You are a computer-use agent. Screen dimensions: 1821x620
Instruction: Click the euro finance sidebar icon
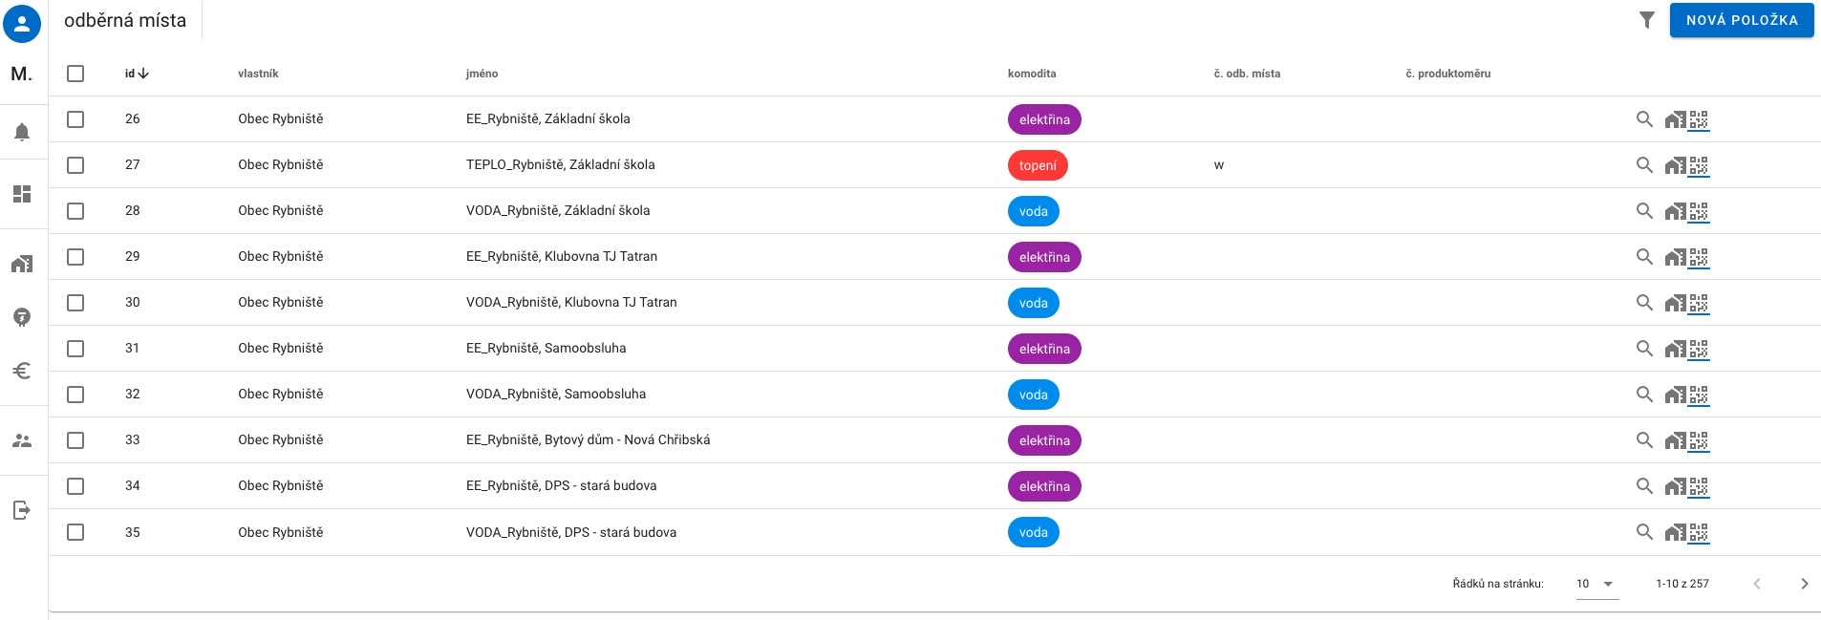(22, 371)
